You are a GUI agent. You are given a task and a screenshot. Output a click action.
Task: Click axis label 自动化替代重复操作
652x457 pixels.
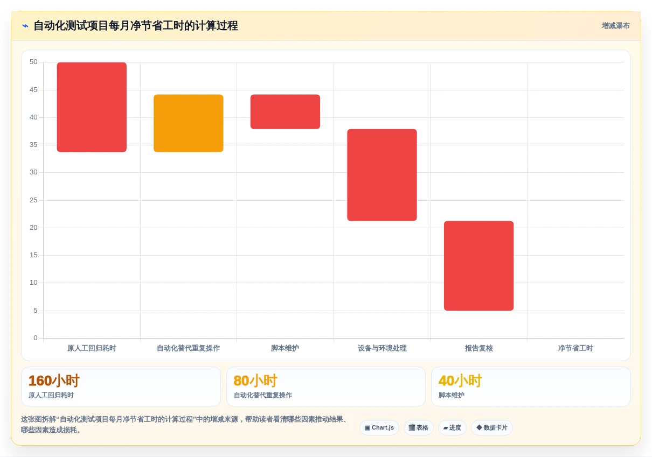[189, 348]
